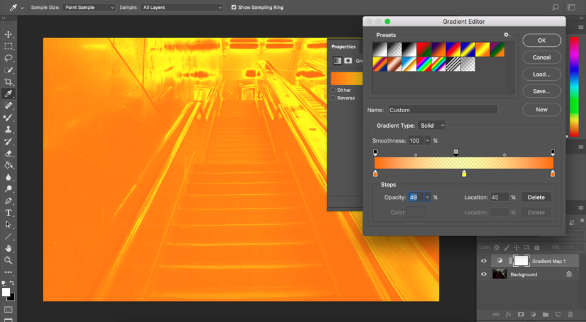Enable the Dither checkbox
Viewport: 586px width, 322px height.
[333, 90]
